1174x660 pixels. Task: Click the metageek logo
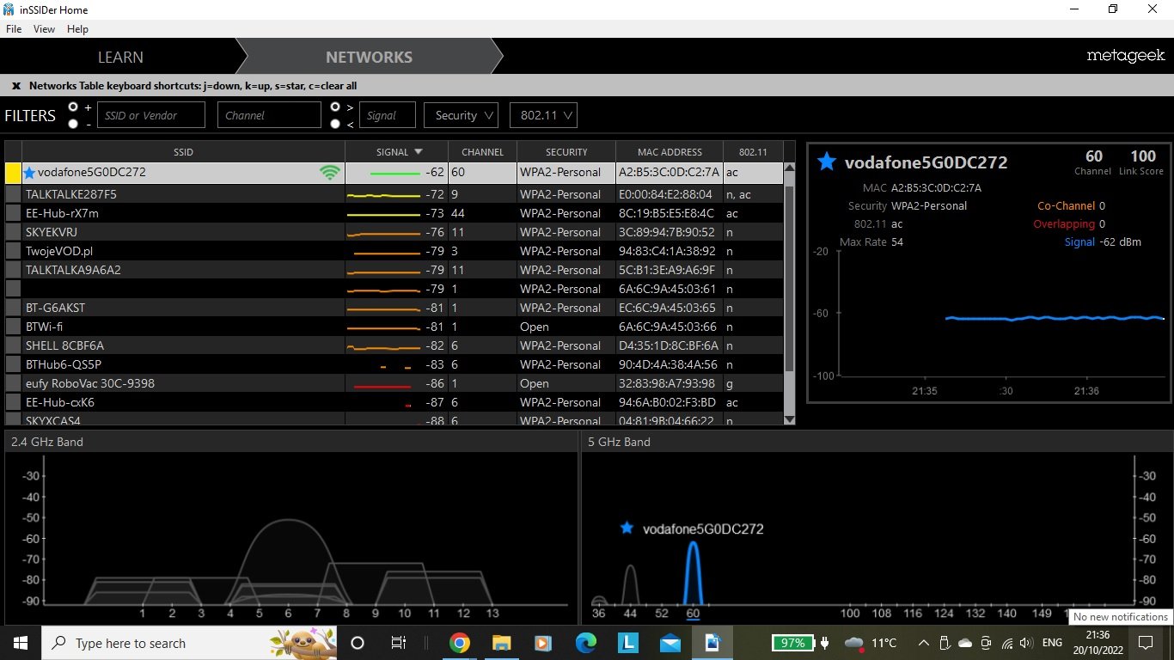pos(1125,56)
